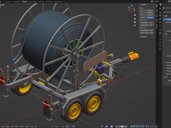The image size is (171, 128).
Task: Open the properties editor type dropdown
Action: coord(161,5)
